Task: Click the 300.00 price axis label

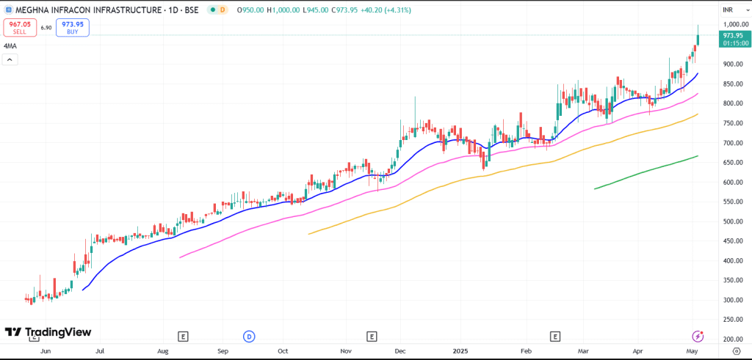Action: click(x=732, y=300)
